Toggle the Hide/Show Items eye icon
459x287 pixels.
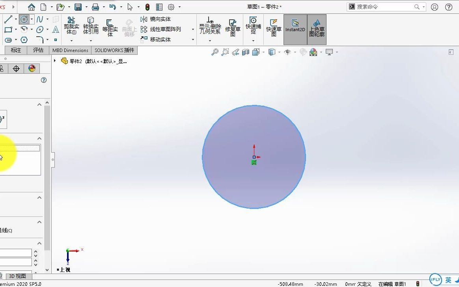tap(287, 52)
